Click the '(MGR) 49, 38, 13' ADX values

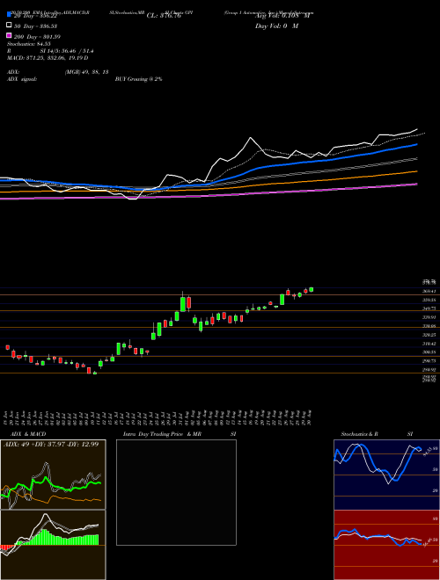(x=86, y=72)
